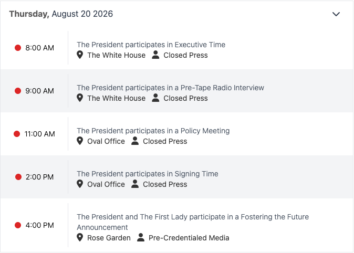
Task: Open the Policy Meeting event link
Action: click(153, 131)
